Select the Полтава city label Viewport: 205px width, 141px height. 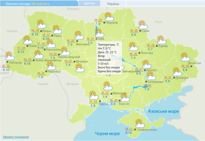pyautogui.click(x=147, y=53)
